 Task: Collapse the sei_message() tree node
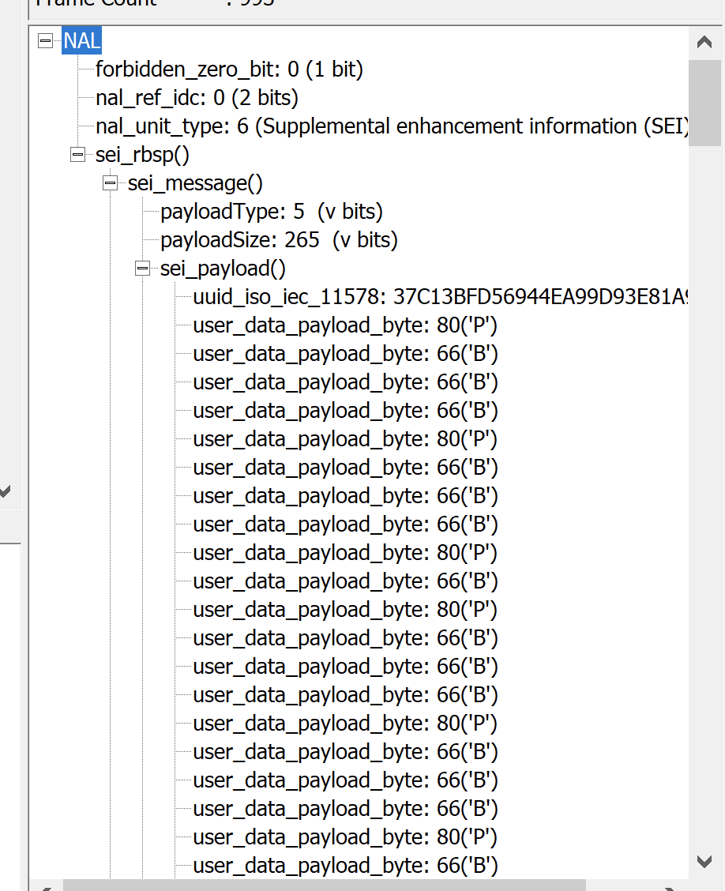coord(110,183)
